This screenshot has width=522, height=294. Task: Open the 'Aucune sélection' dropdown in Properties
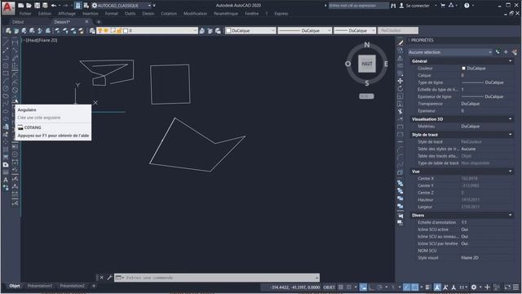[x=450, y=52]
